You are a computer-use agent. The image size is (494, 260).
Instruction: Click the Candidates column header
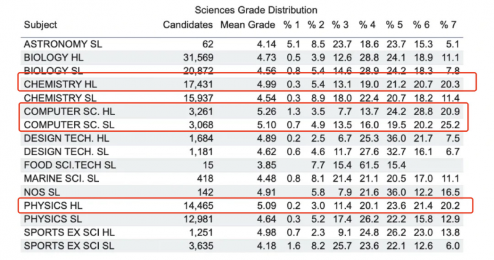[188, 25]
